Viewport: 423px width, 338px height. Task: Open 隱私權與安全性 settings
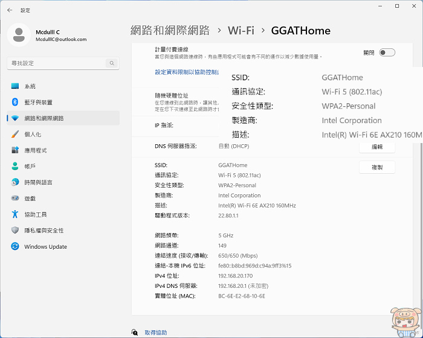click(x=44, y=230)
